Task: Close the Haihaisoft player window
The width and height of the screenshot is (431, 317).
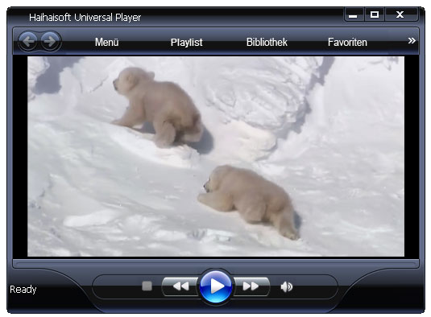Action: 400,14
